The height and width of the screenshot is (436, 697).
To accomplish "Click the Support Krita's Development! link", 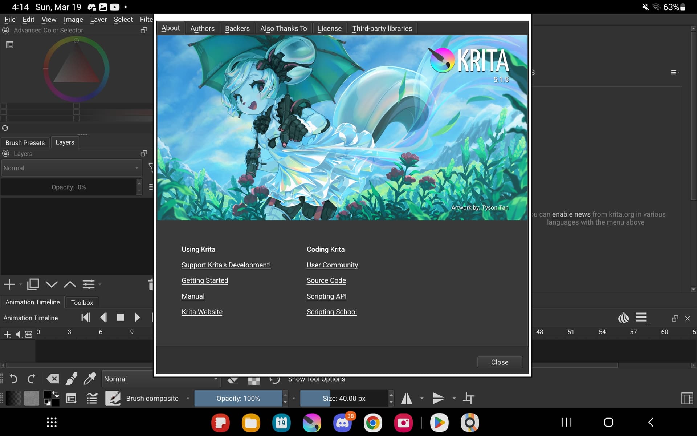I will coord(226,265).
